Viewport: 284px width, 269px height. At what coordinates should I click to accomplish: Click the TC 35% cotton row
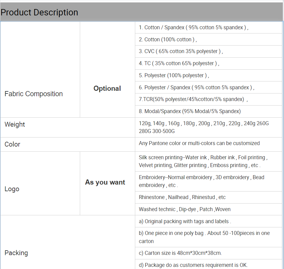click(179, 63)
